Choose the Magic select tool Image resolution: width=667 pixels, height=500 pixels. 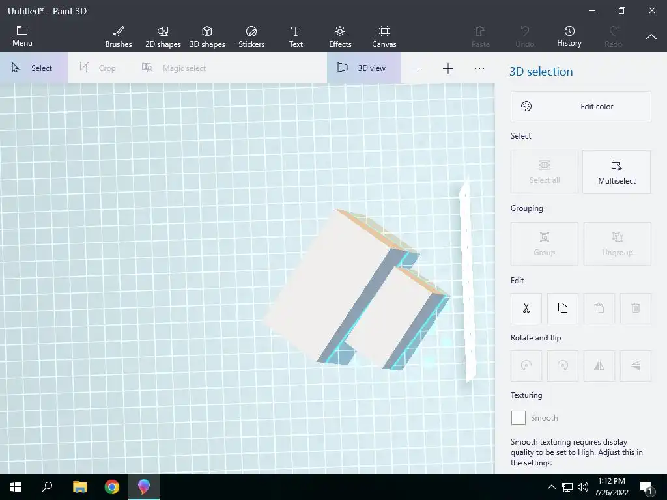tap(173, 68)
